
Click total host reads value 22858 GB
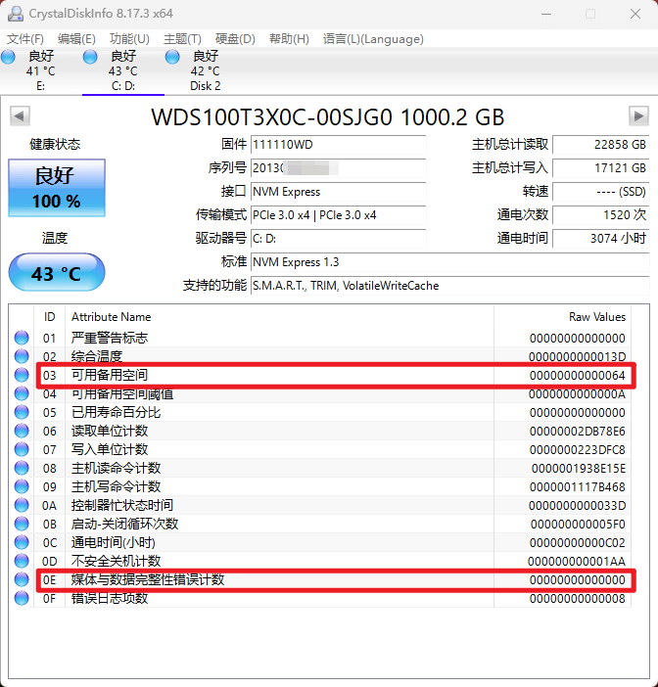(600, 145)
